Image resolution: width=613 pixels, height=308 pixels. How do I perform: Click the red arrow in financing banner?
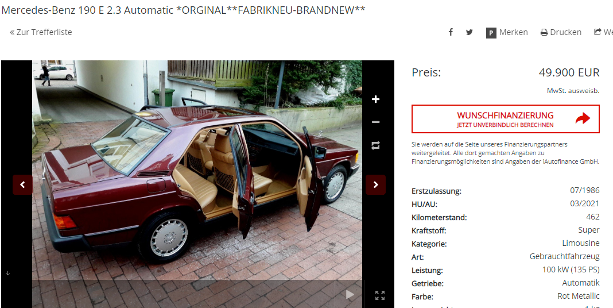pos(583,118)
